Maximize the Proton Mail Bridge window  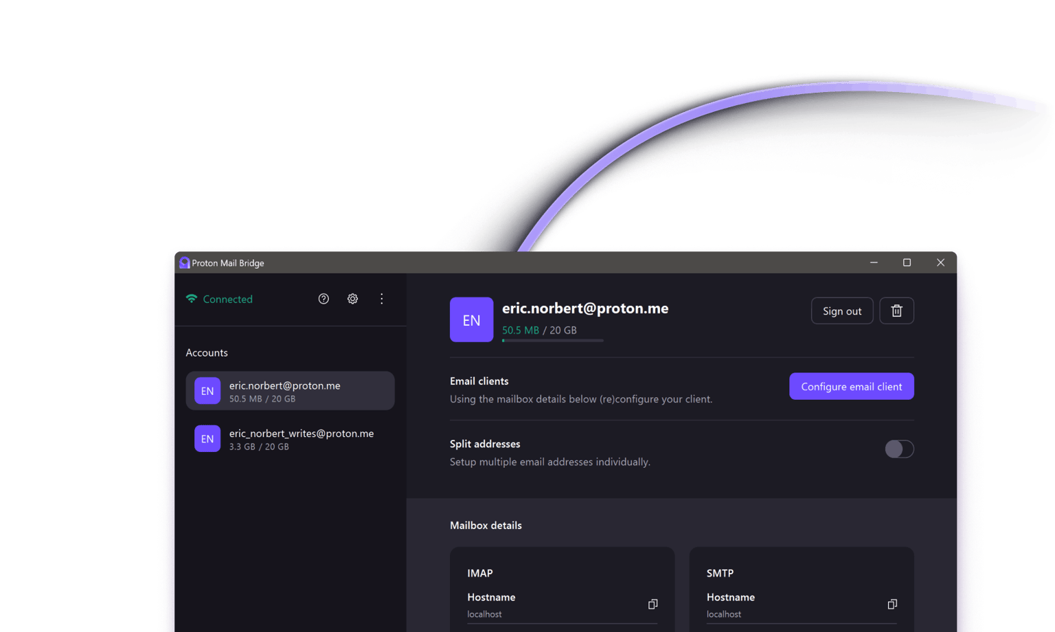(x=907, y=263)
